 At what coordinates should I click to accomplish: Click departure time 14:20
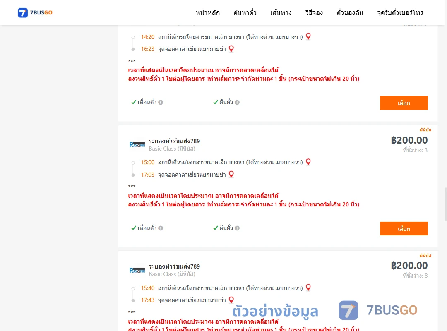click(148, 37)
